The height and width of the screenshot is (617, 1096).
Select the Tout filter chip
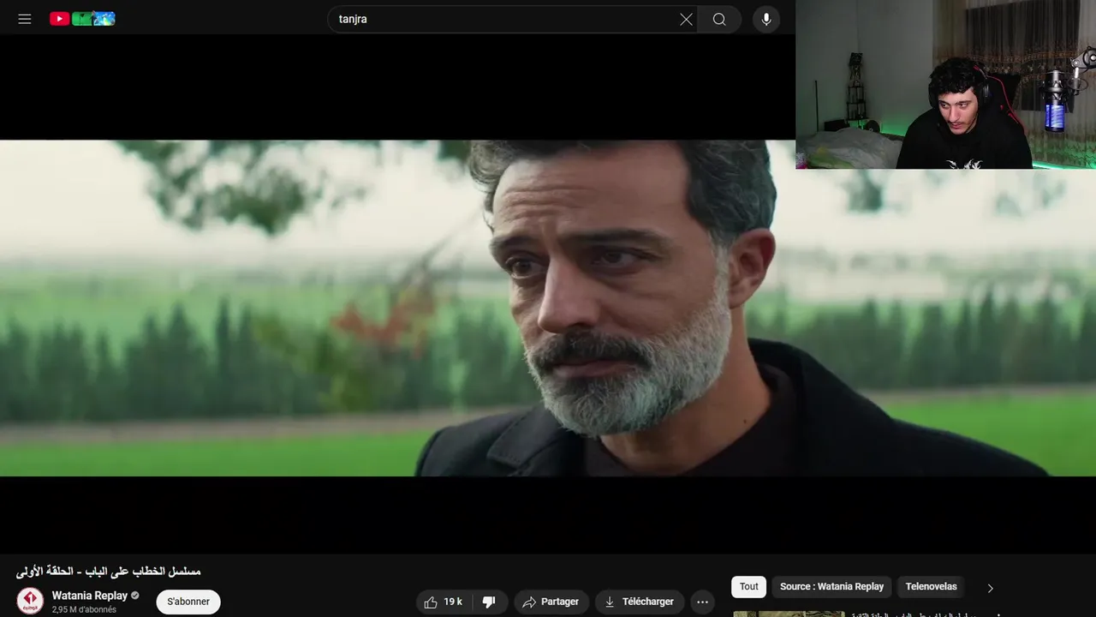click(749, 587)
